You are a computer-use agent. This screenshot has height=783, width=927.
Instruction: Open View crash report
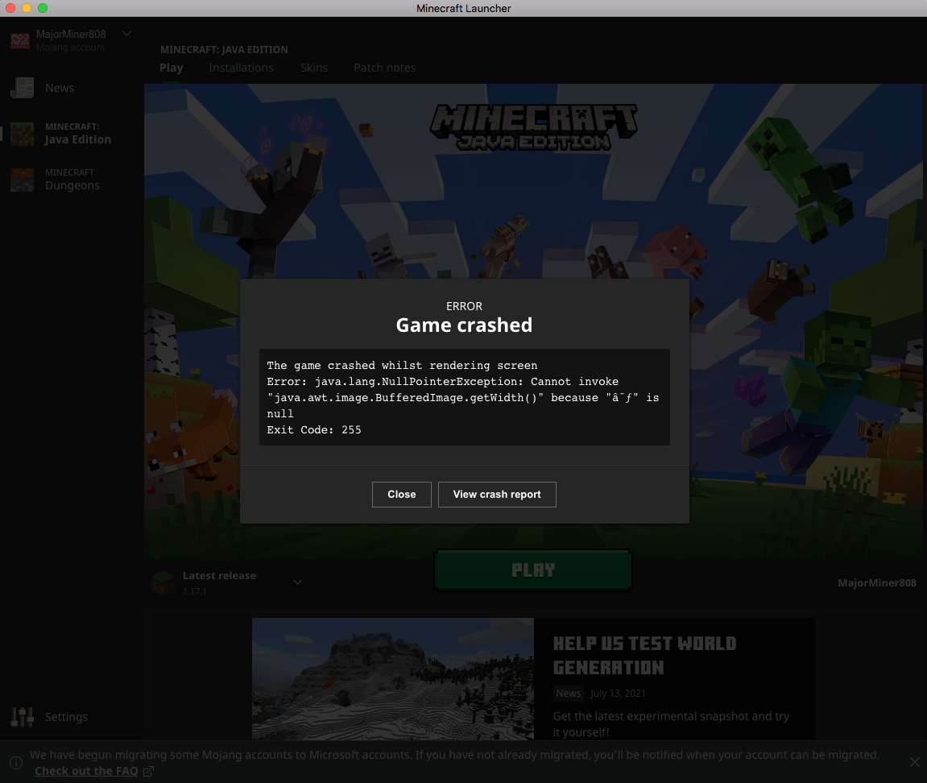(497, 495)
